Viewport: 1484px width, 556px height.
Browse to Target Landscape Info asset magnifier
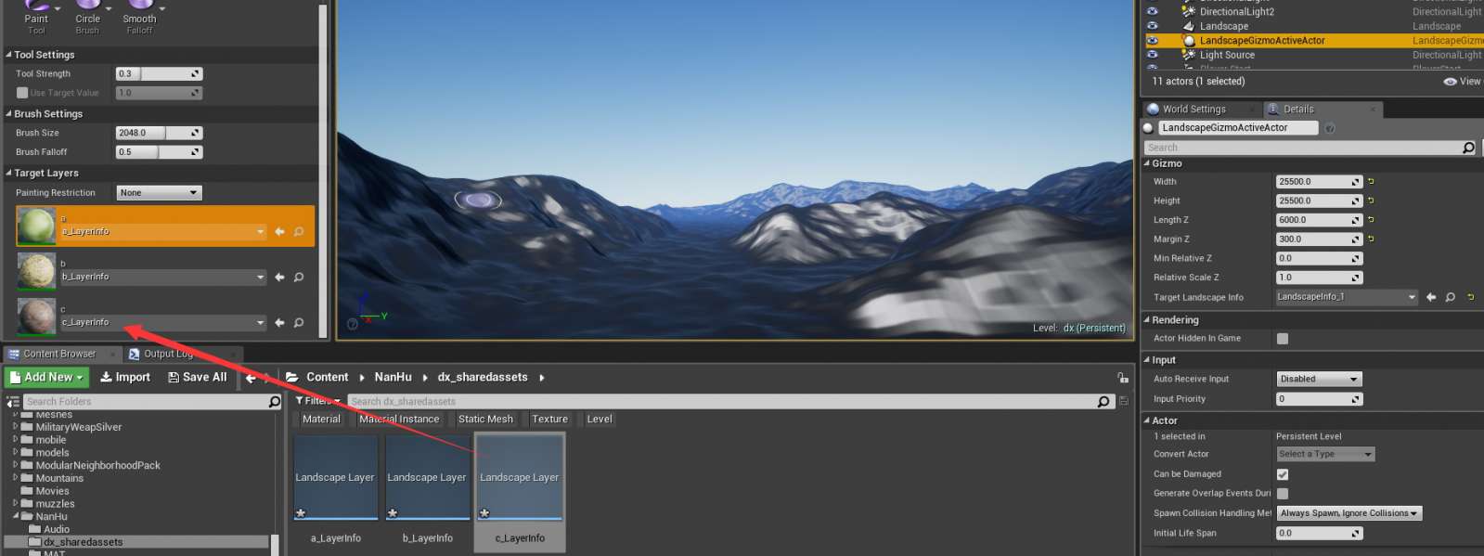click(x=1450, y=297)
